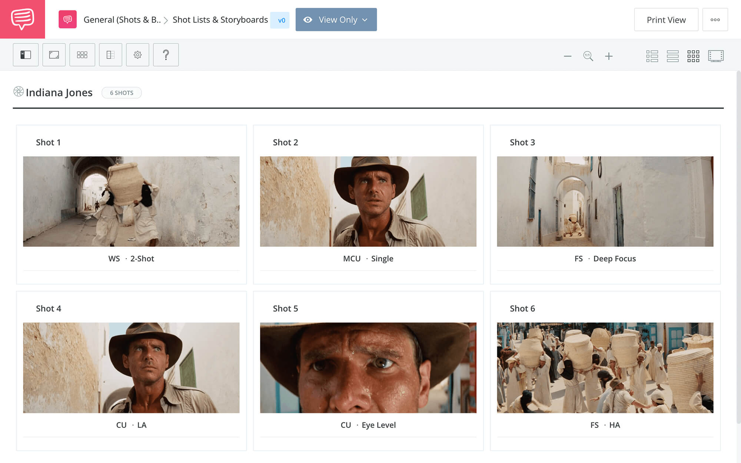This screenshot has height=463, width=741.
Task: Open Shot 2 thumbnail image
Action: click(368, 201)
